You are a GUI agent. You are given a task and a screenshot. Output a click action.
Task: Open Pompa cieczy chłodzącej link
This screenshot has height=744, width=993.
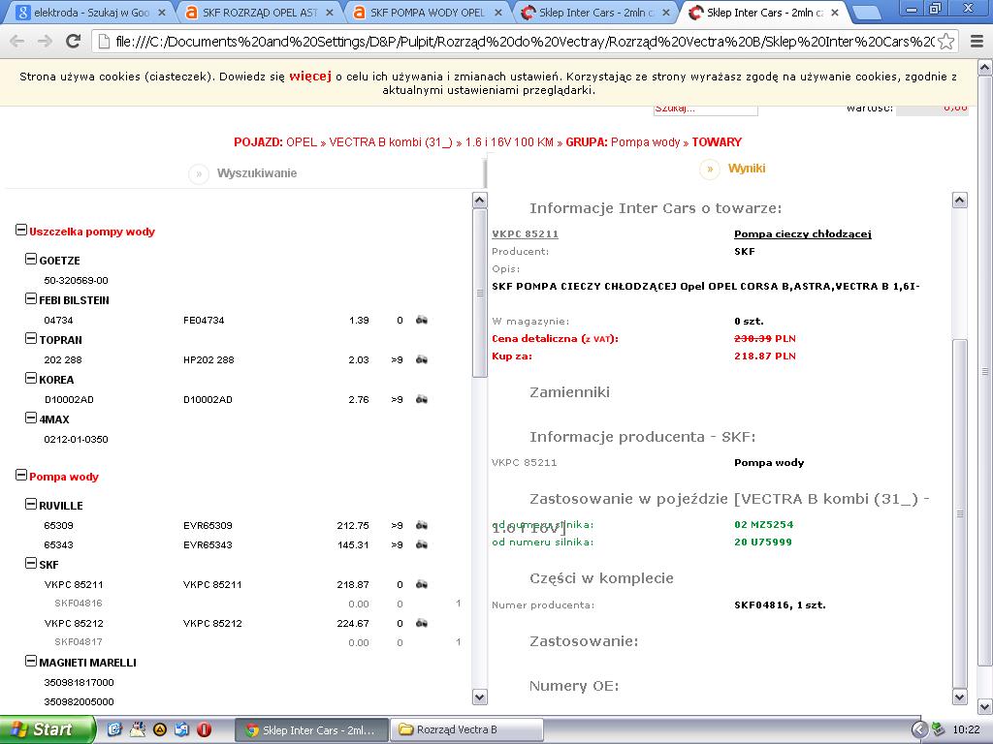[802, 234]
